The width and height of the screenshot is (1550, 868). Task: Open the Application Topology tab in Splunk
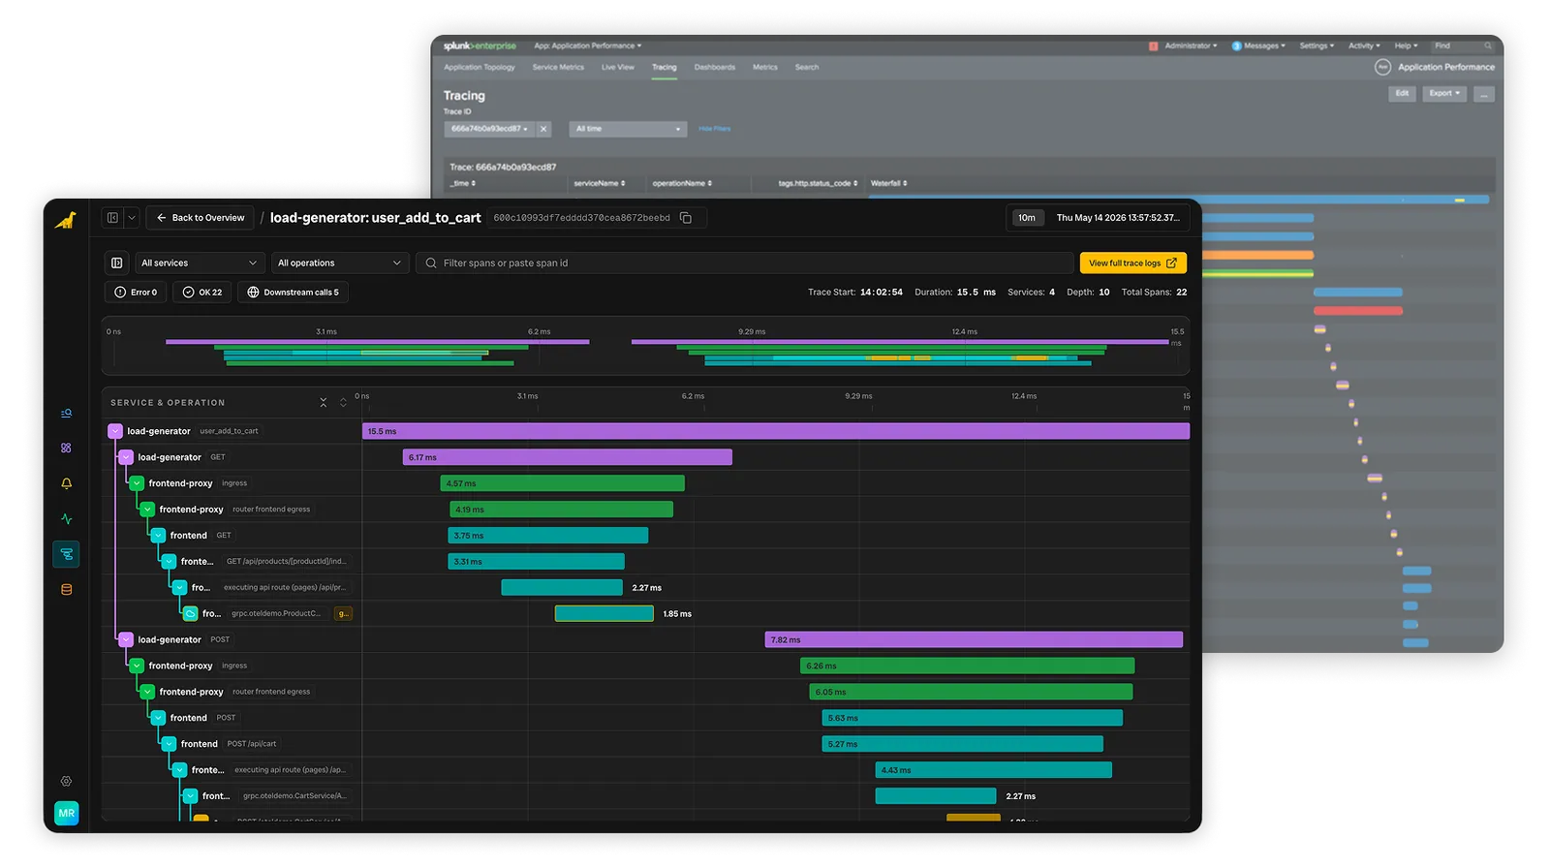pyautogui.click(x=480, y=67)
